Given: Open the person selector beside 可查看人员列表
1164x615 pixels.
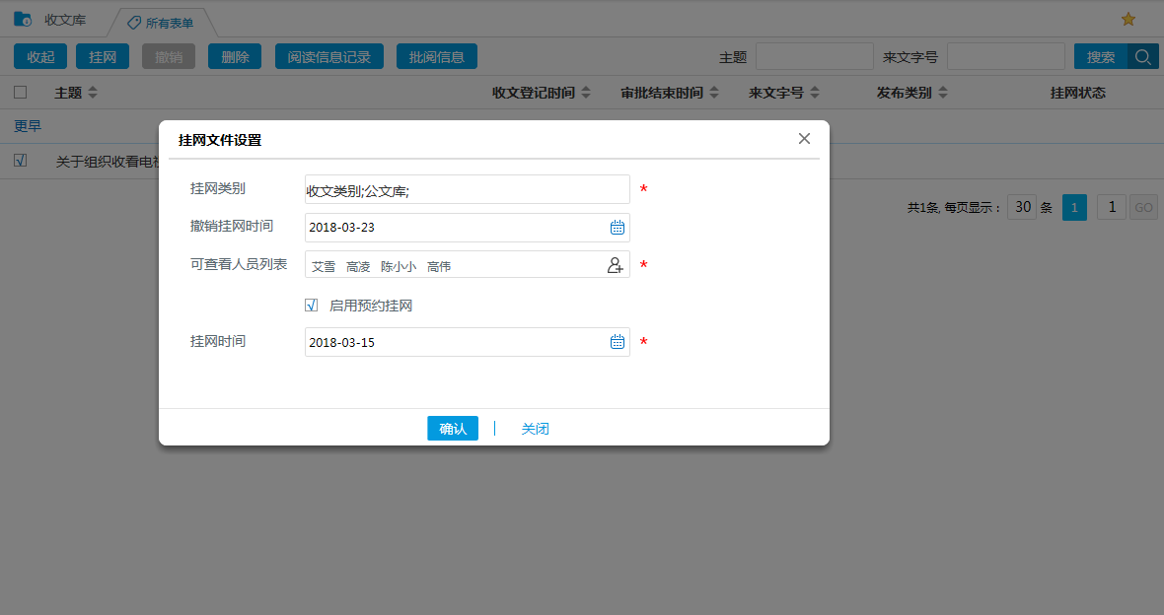Looking at the screenshot, I should coord(615,265).
